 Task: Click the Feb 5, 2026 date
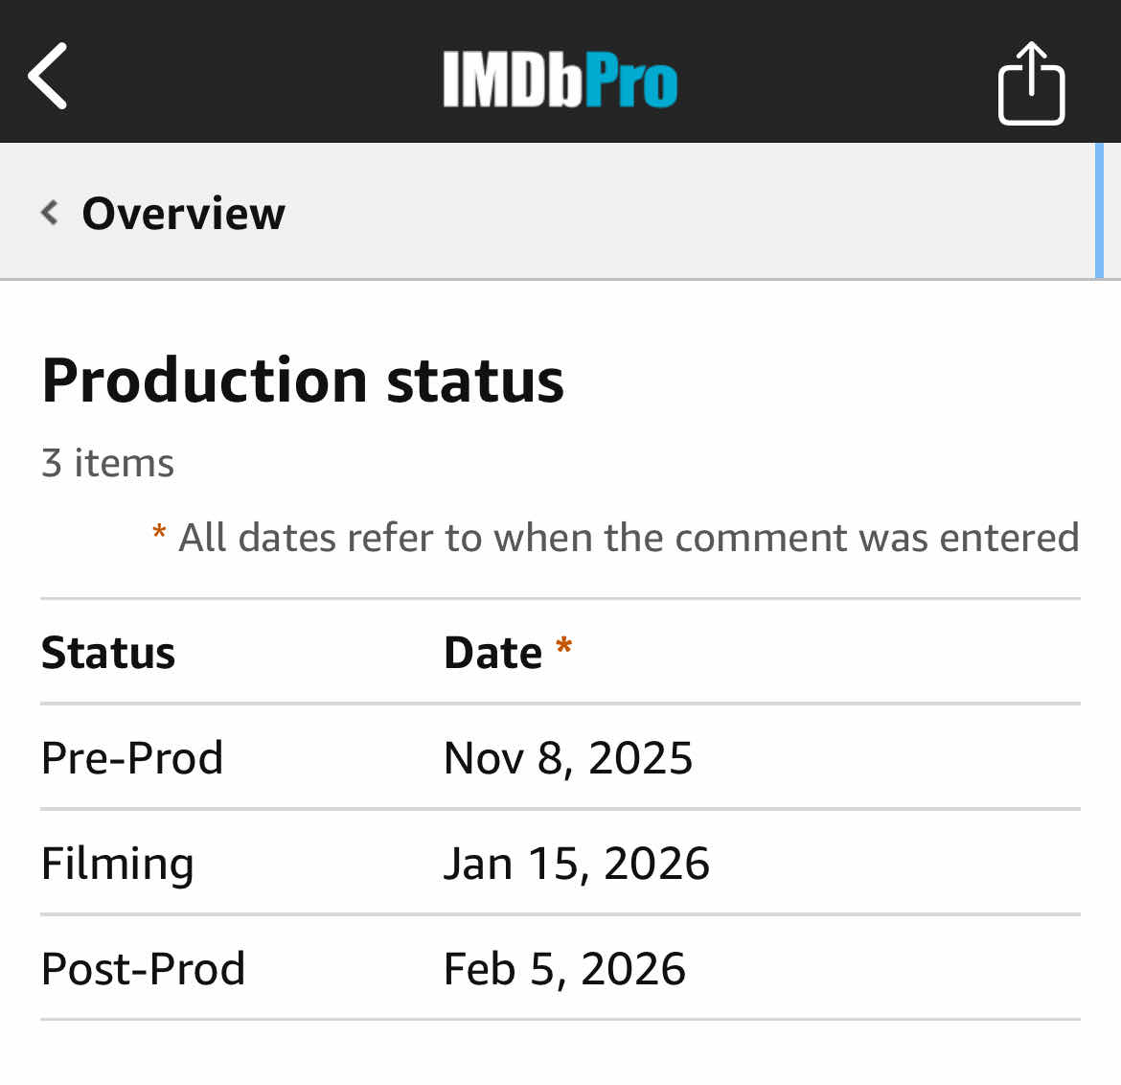[564, 968]
